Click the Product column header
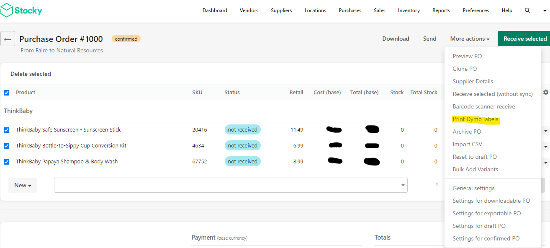The image size is (550, 248). (26, 92)
